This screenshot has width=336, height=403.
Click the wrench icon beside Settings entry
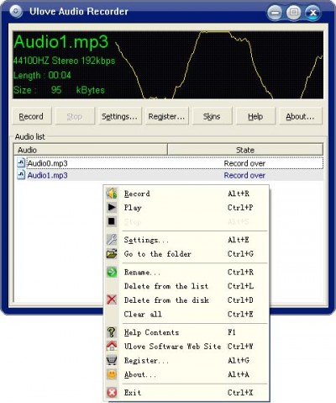click(x=112, y=240)
